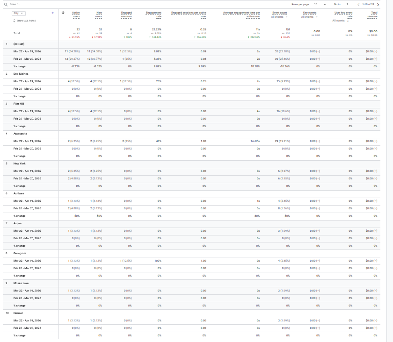Open the City dimension dropdown
Image resolution: width=393 pixels, height=342 pixels.
19,13
